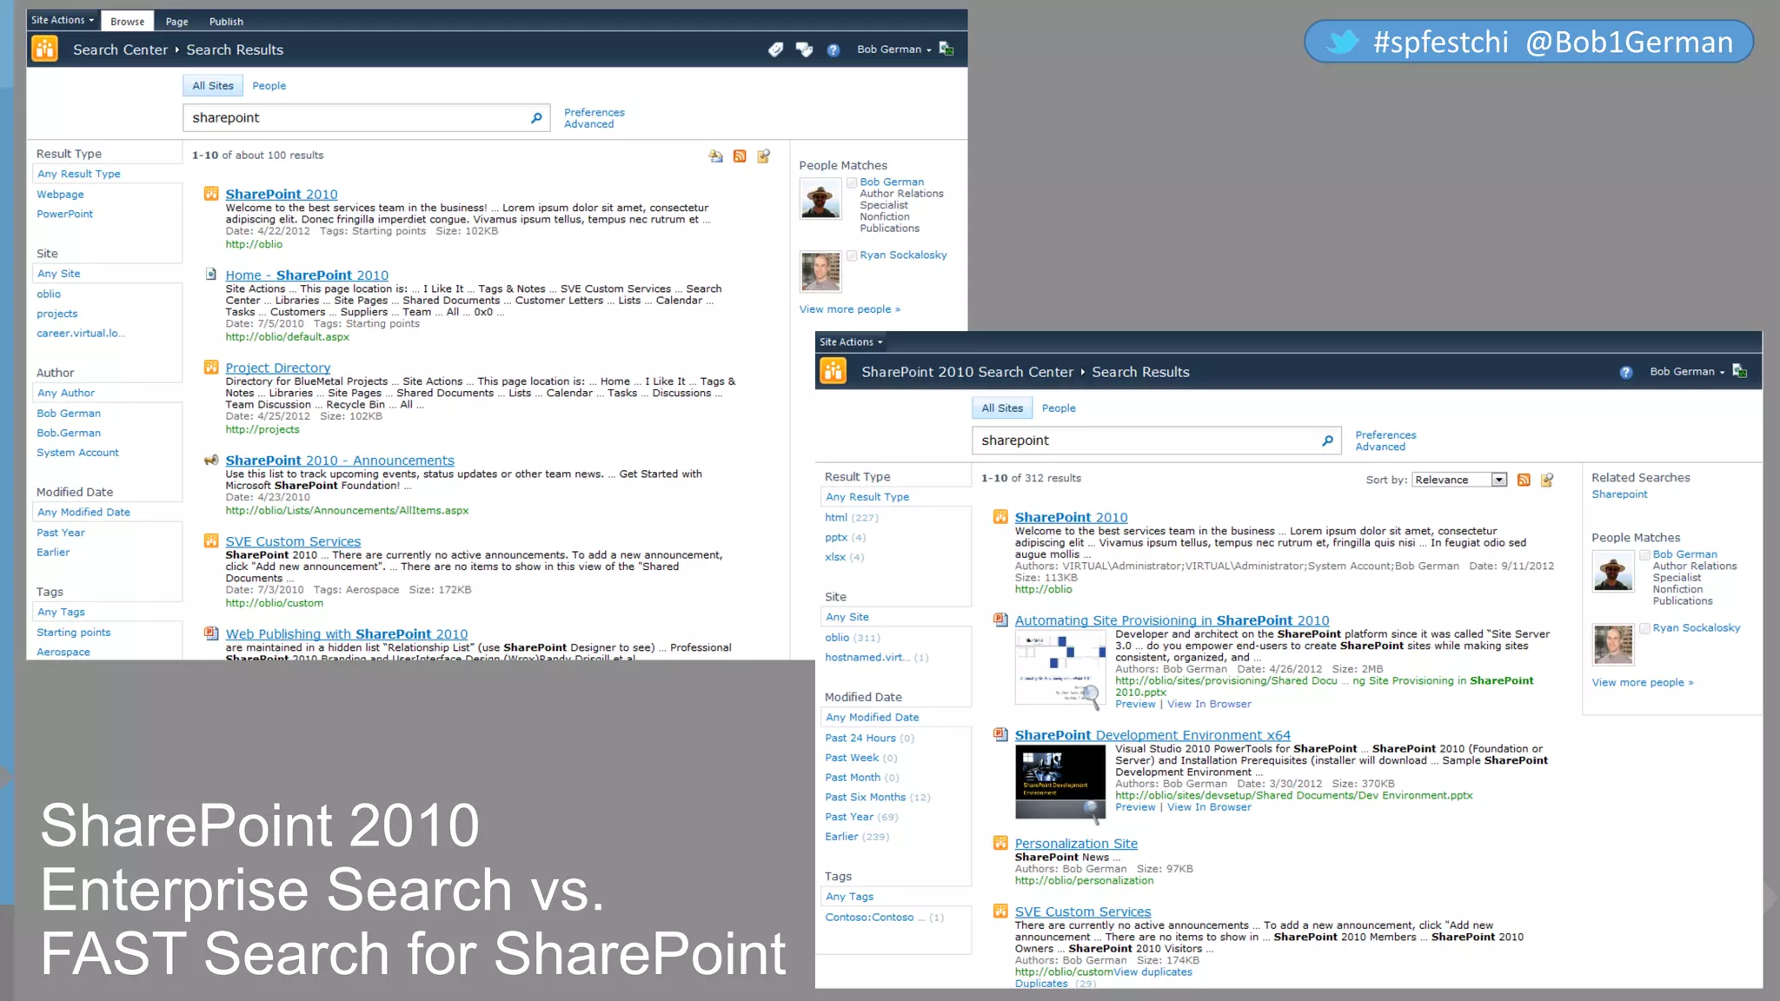Select People tab in FAST Search window
This screenshot has height=1001, width=1780.
(x=1059, y=408)
